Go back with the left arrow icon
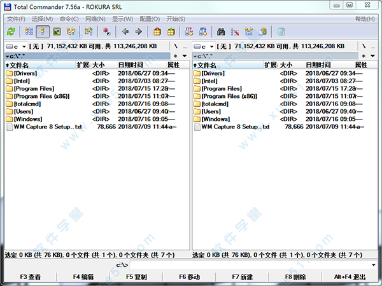 [125, 31]
